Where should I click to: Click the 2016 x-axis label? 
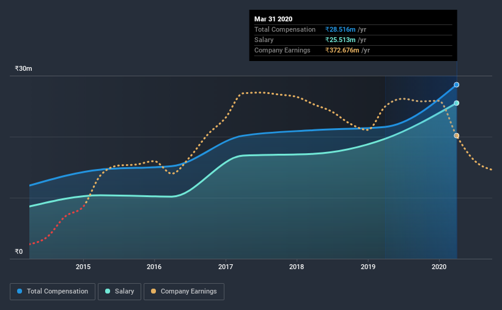[x=154, y=267]
